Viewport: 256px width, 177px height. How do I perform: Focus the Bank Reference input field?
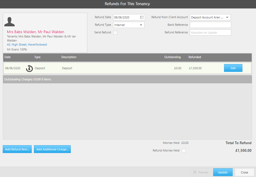tap(210, 25)
